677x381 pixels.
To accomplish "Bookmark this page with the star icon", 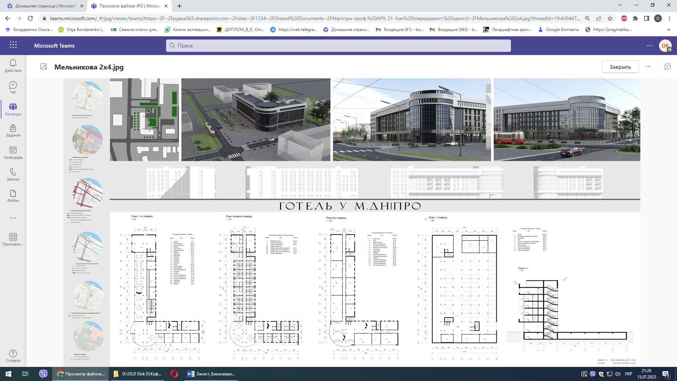I will (610, 18).
